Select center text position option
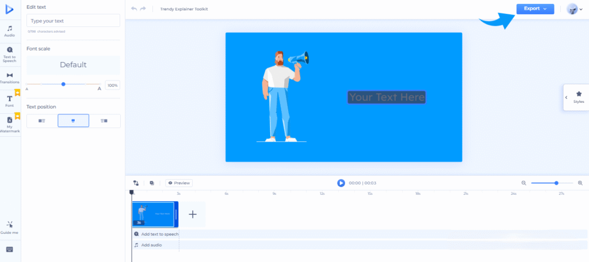This screenshot has width=589, height=262. click(x=73, y=121)
